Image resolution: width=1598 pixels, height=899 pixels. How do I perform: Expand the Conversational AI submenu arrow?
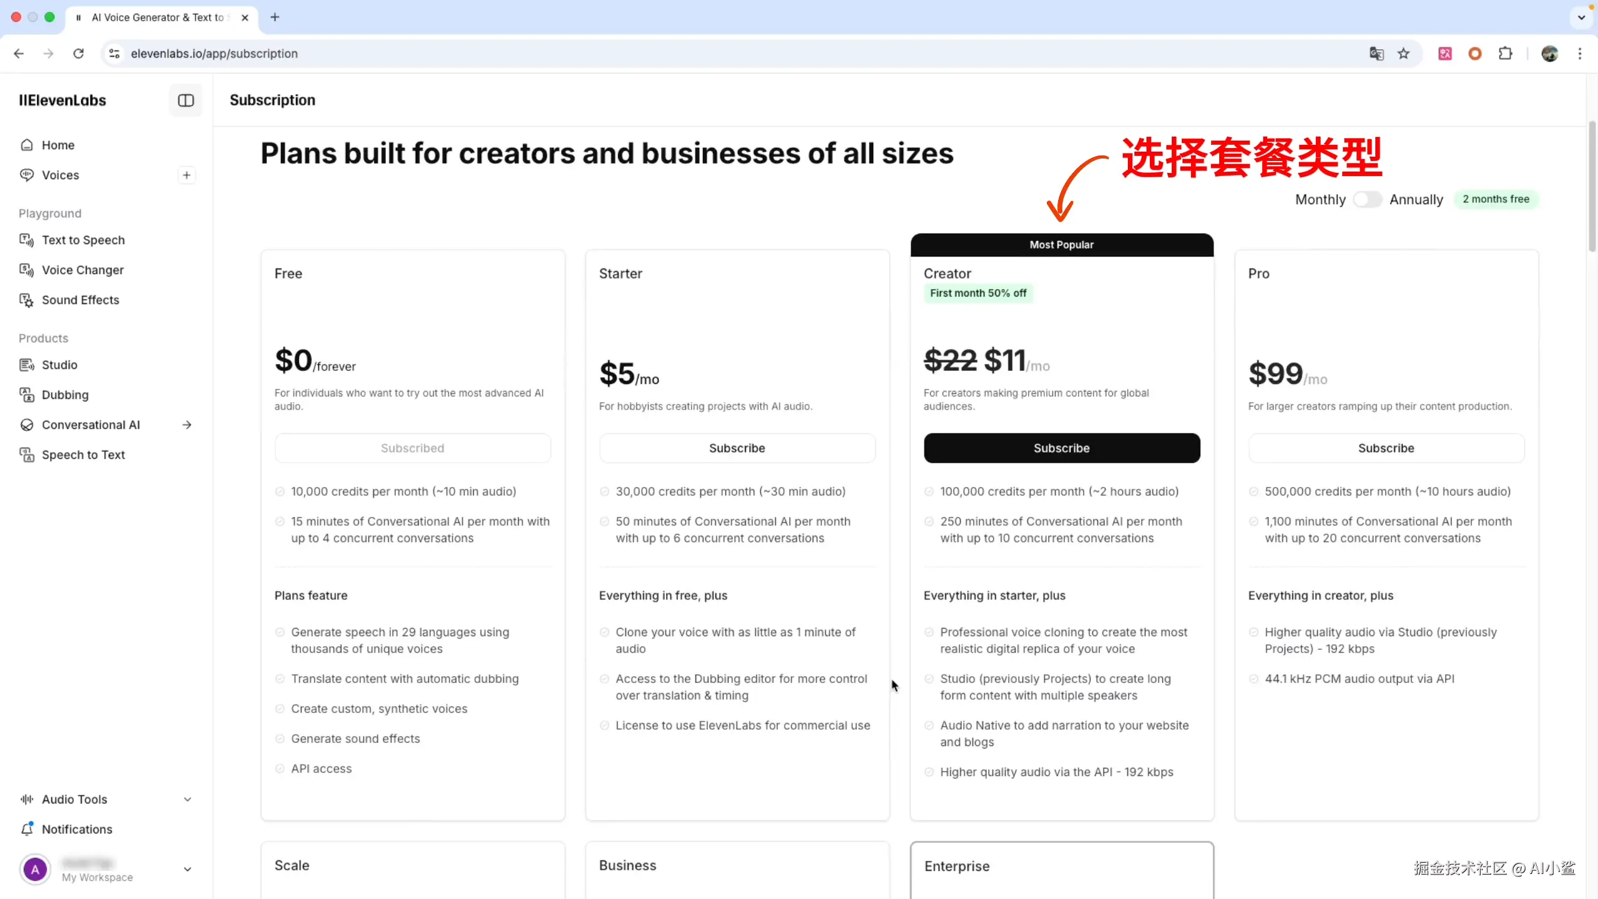(x=187, y=425)
